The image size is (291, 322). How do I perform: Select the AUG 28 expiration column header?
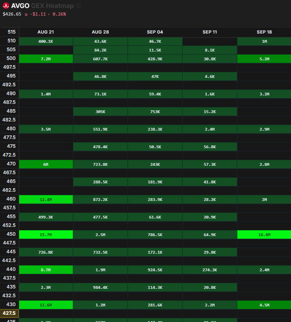coord(100,32)
